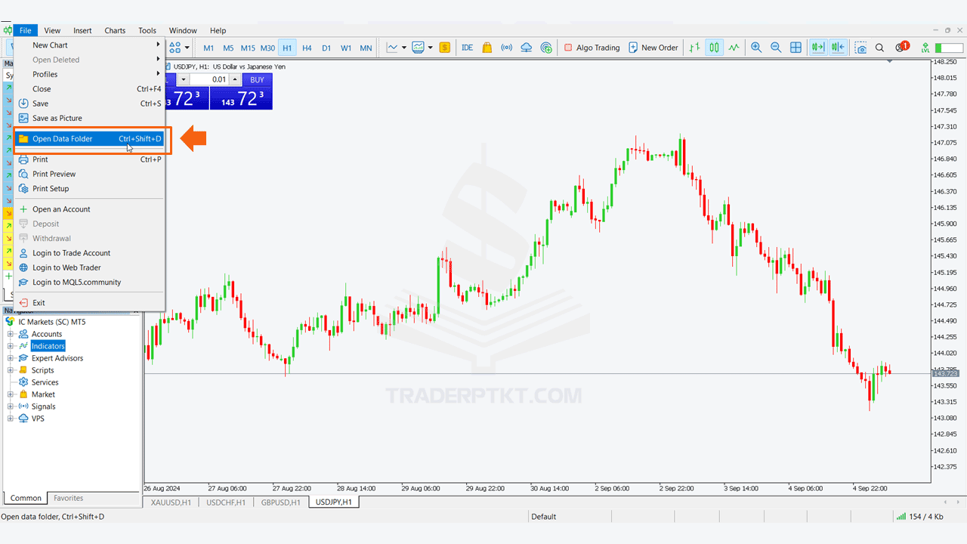
Task: Click the search magnifier icon
Action: click(x=880, y=48)
